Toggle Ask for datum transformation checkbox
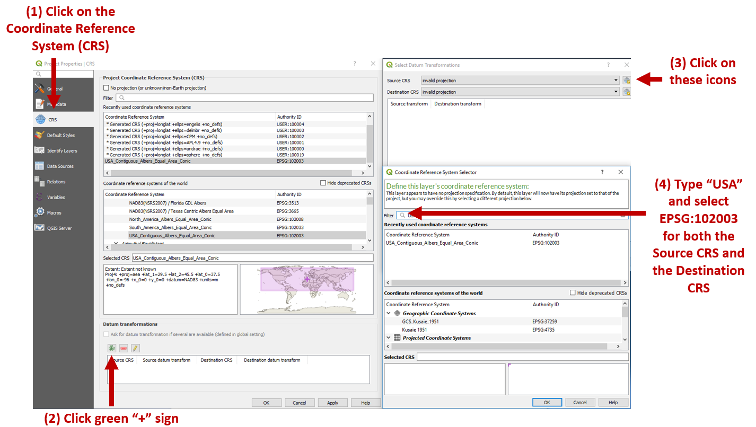 [107, 334]
